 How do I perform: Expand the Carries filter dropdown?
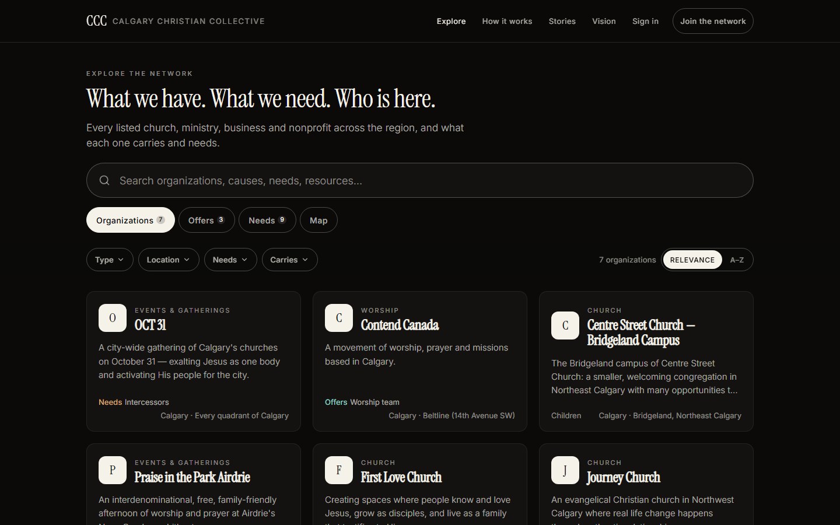coord(289,260)
